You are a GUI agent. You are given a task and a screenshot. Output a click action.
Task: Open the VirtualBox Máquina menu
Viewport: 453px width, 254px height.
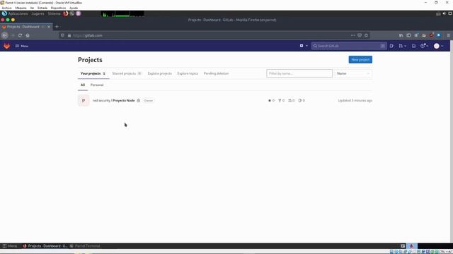point(21,8)
